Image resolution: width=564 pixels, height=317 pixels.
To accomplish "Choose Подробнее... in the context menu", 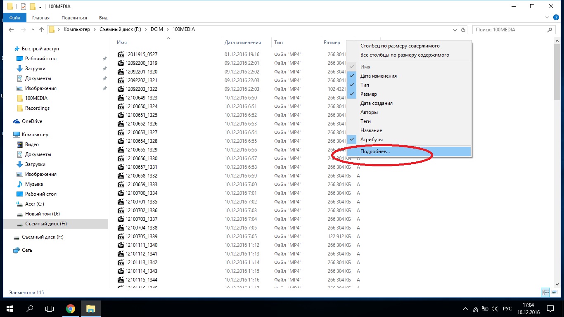I will (x=375, y=151).
